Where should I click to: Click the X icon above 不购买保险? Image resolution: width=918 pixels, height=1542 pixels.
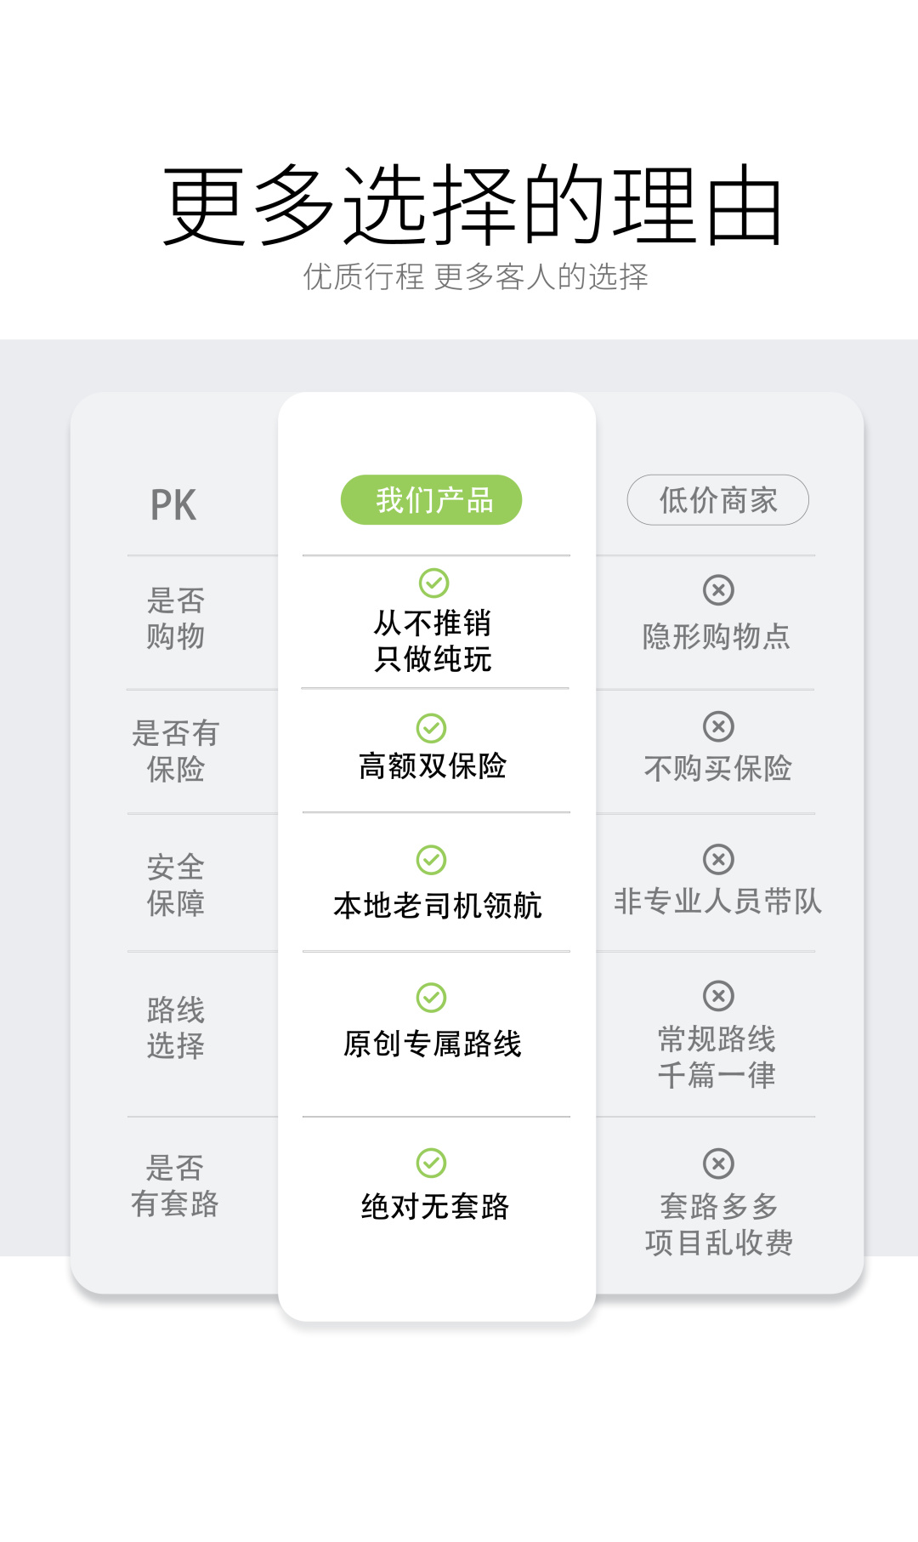(718, 726)
